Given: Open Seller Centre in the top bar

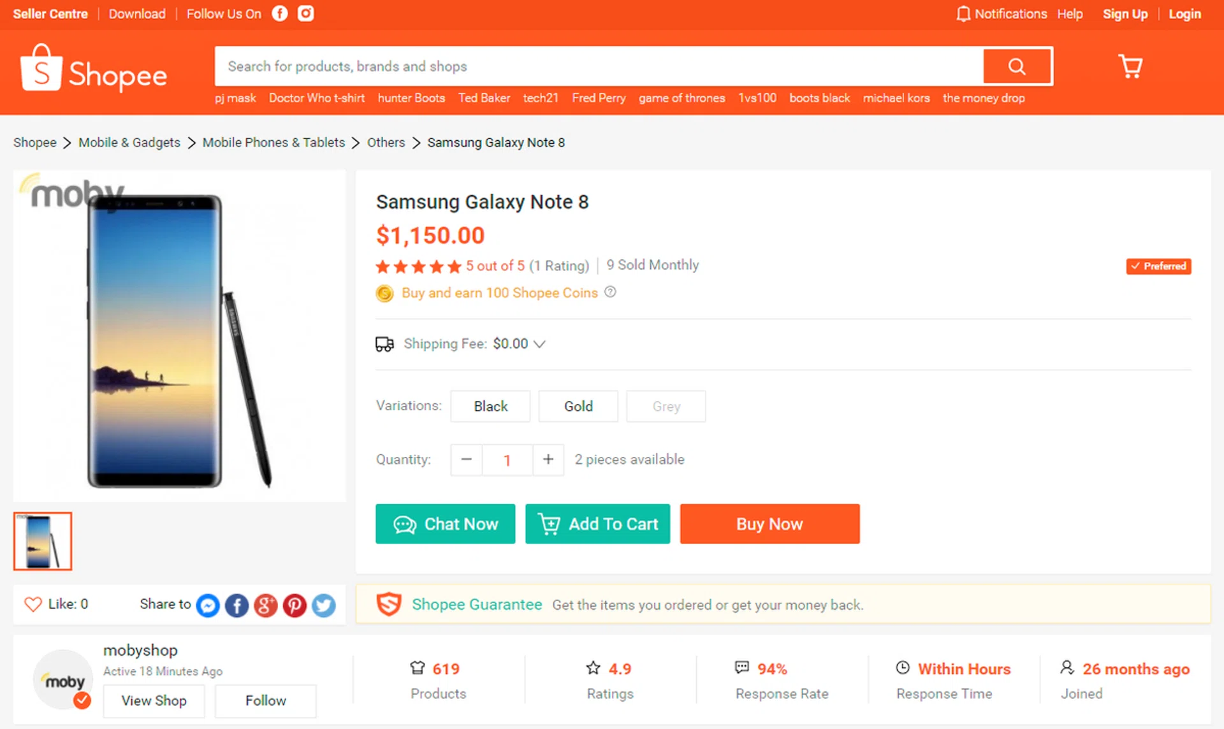Looking at the screenshot, I should (50, 14).
